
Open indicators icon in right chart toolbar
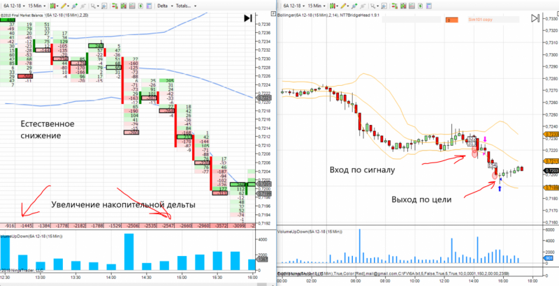[x=412, y=6]
